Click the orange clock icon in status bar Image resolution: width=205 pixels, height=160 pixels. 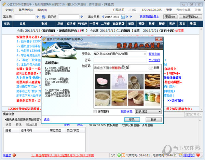click(x=123, y=155)
